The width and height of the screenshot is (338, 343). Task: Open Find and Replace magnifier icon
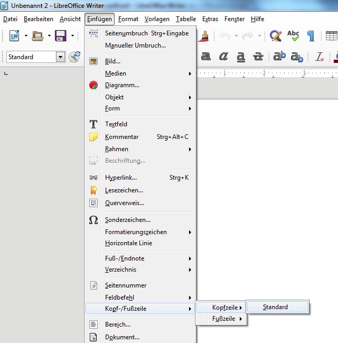[276, 35]
